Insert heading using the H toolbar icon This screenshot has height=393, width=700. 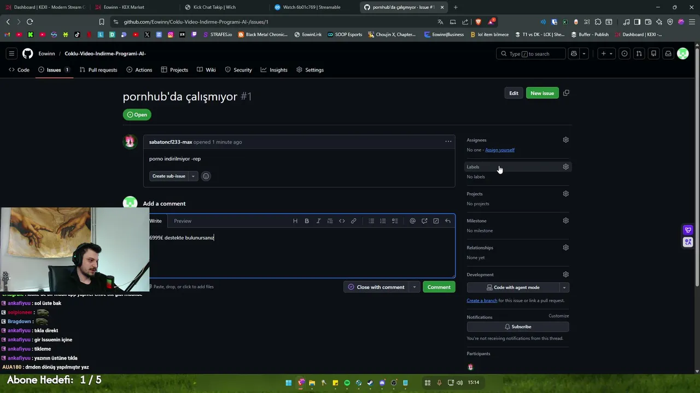(x=295, y=221)
